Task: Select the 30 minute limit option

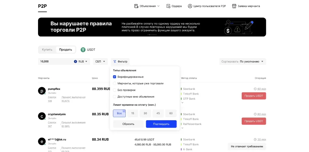Action: click(x=145, y=113)
